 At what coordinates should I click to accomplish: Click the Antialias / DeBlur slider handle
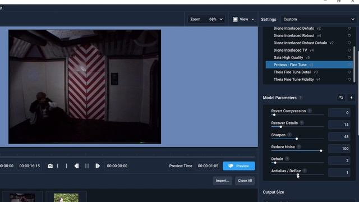tap(298, 175)
